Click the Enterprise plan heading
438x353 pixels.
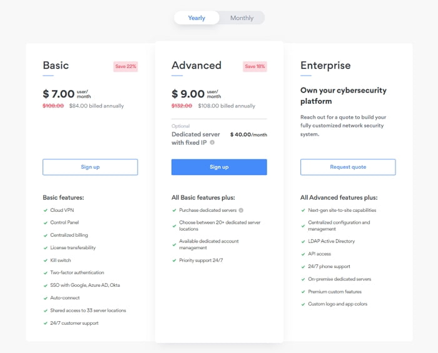coord(325,66)
